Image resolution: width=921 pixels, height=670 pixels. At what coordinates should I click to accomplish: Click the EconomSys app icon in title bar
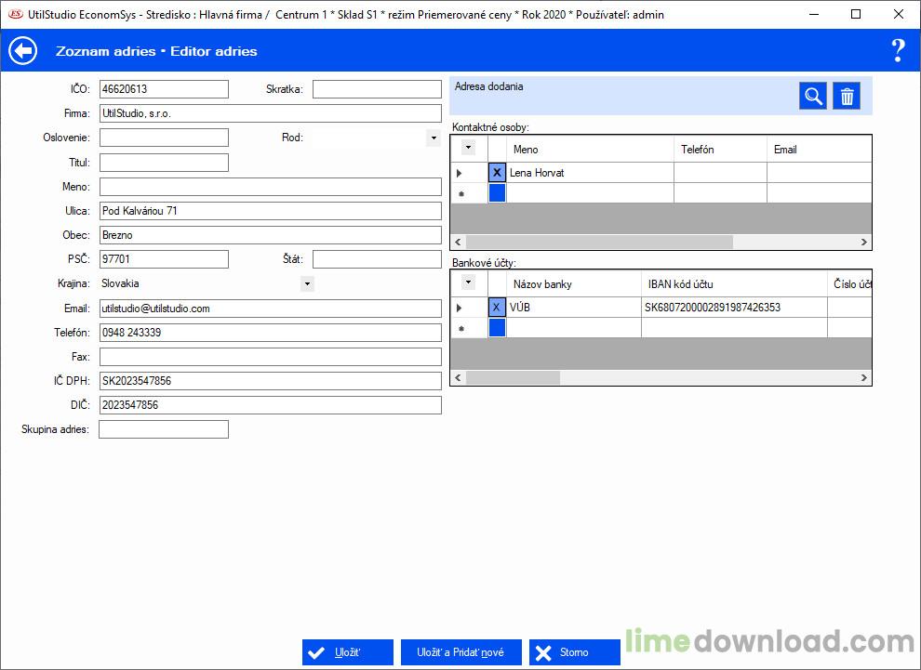point(15,14)
